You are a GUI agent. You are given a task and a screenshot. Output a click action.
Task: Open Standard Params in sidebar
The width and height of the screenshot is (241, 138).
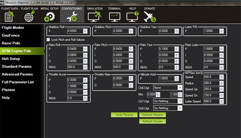click(x=17, y=67)
